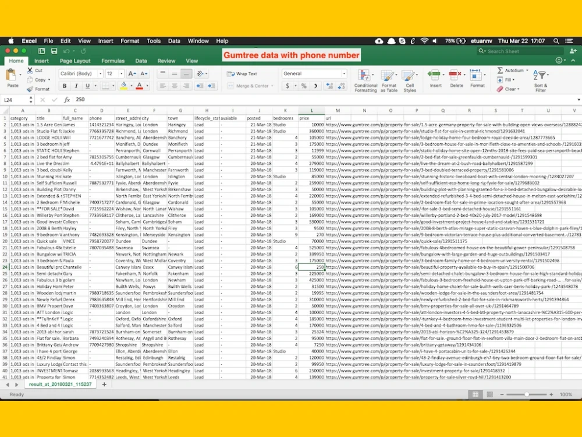582x437 pixels.
Task: Toggle Bold formatting
Action: click(65, 86)
